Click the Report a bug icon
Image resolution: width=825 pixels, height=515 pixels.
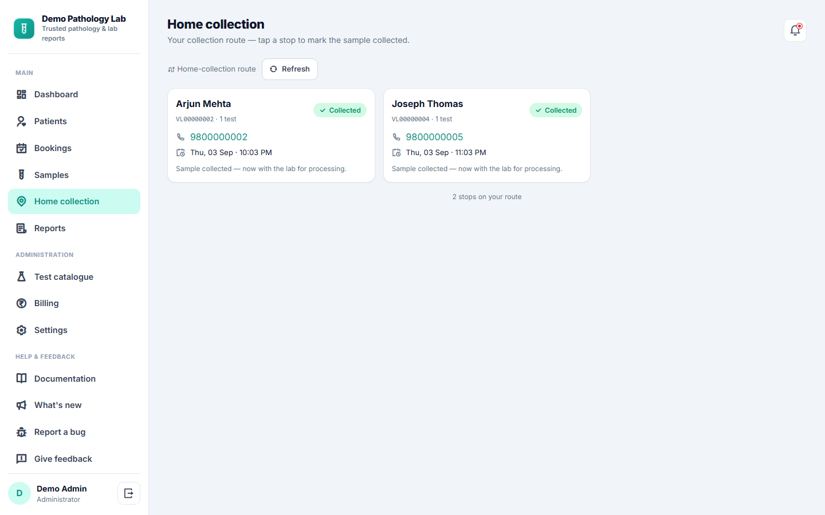pos(21,432)
